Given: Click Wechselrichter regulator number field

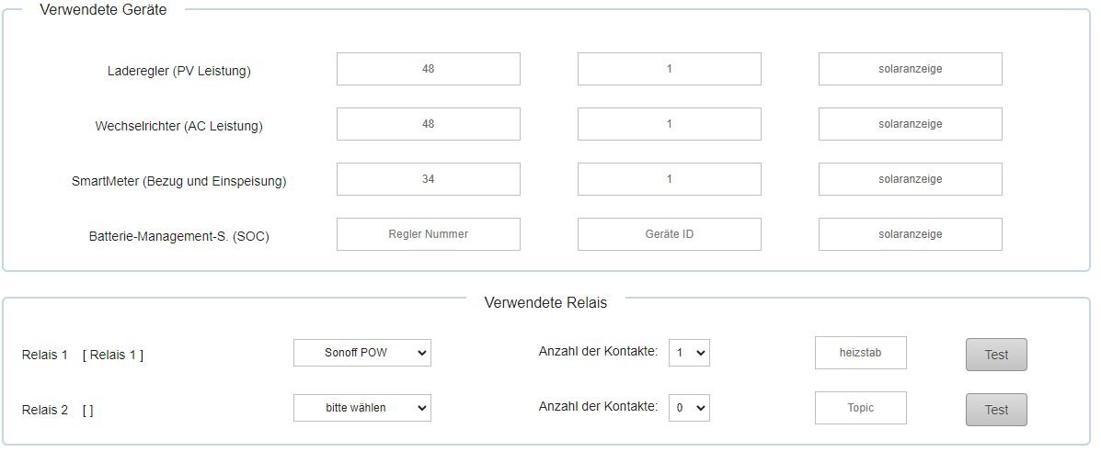Looking at the screenshot, I should point(428,124).
